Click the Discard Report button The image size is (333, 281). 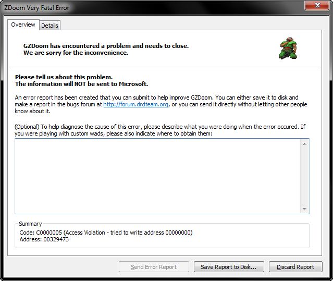(x=295, y=267)
